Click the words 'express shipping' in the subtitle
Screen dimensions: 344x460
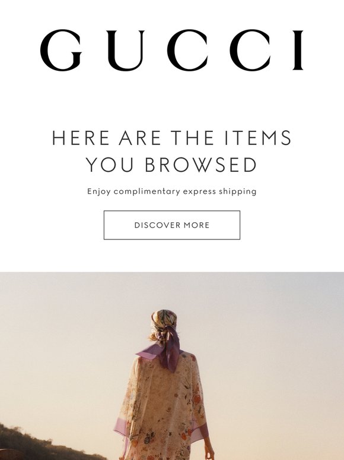click(x=220, y=191)
